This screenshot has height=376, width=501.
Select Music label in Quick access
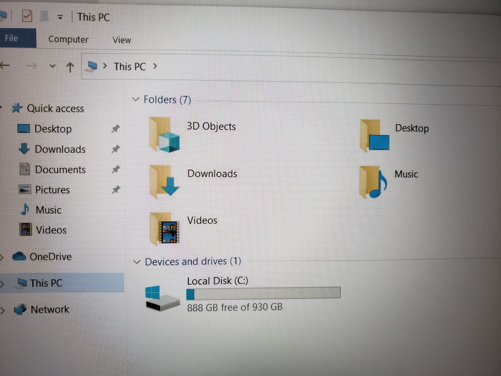point(49,210)
